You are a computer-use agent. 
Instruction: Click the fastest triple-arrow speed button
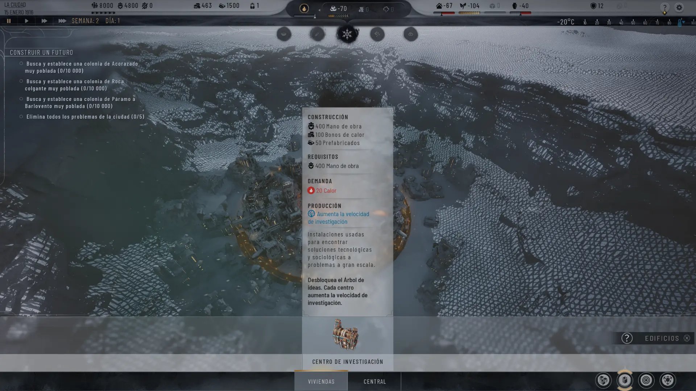62,21
